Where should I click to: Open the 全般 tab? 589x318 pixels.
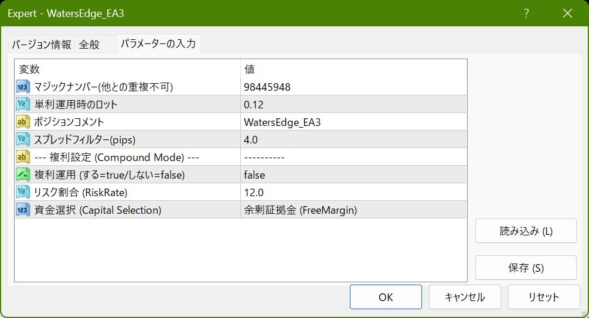(x=89, y=45)
